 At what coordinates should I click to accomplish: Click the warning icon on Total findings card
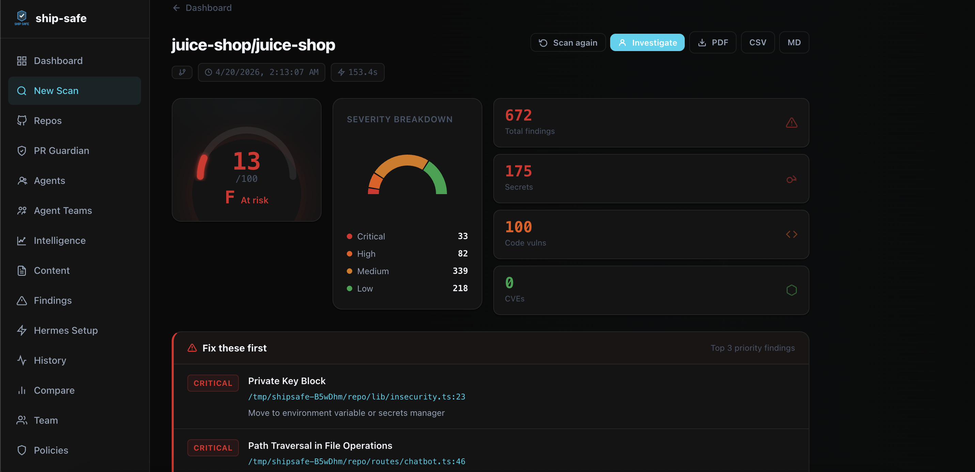pos(791,123)
